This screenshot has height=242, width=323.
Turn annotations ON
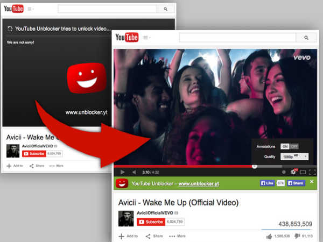click(x=285, y=146)
